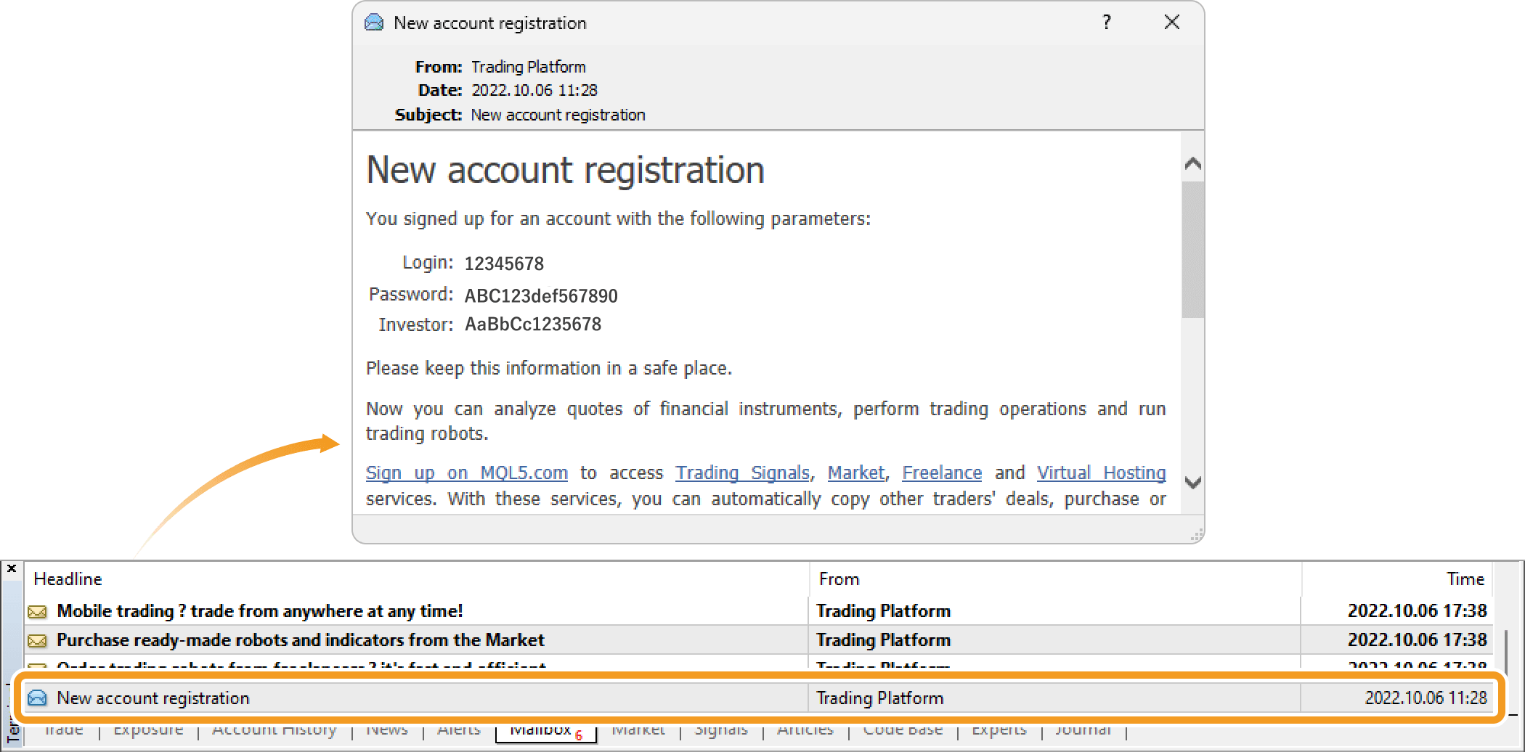Open the Freelance link
This screenshot has width=1525, height=752.
942,473
